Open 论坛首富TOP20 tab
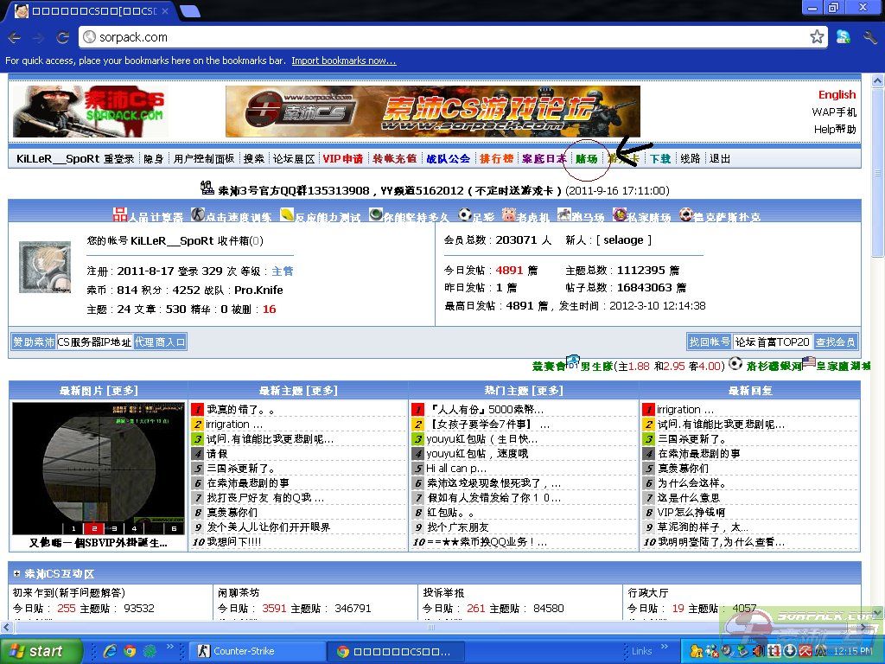This screenshot has width=885, height=664. pos(772,342)
